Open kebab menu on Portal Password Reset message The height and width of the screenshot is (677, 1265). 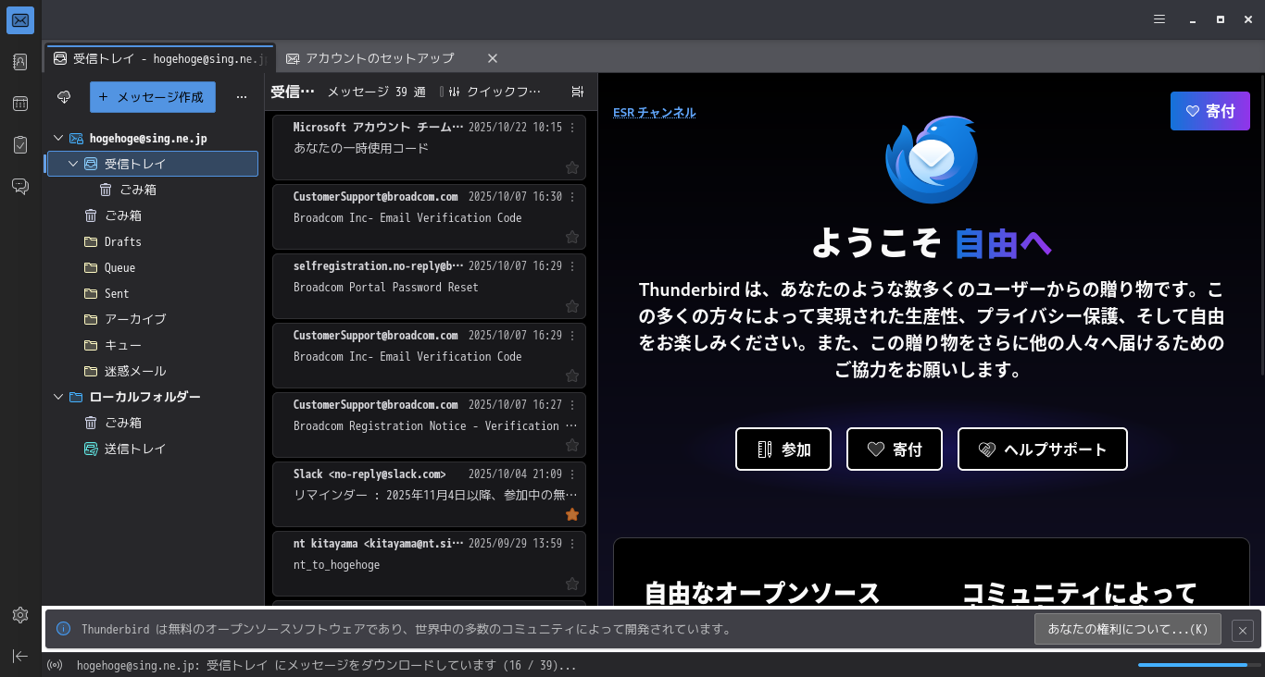(x=572, y=266)
